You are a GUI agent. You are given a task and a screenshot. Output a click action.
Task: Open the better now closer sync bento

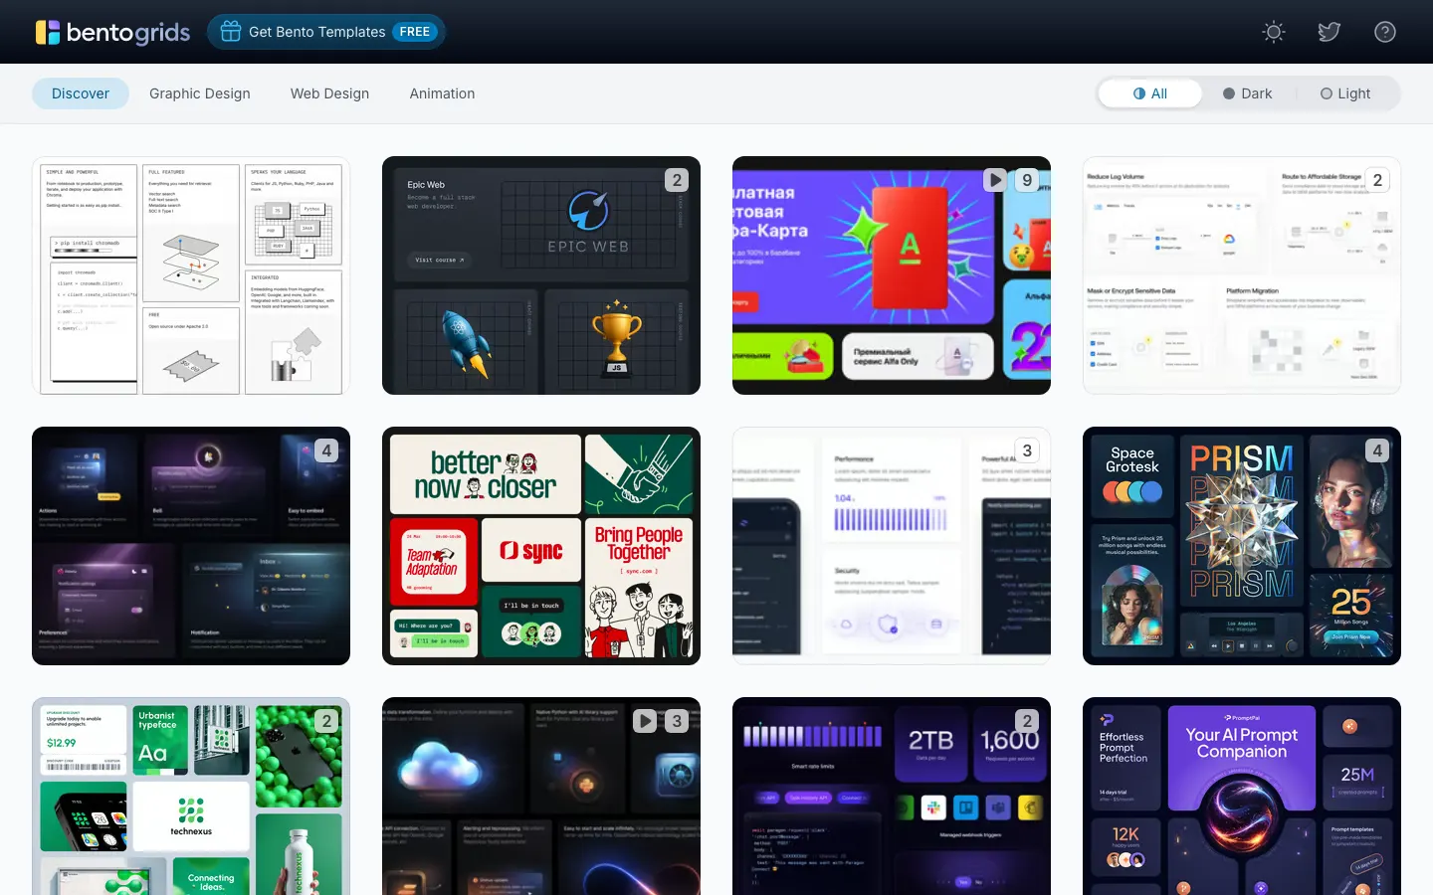[541, 546]
